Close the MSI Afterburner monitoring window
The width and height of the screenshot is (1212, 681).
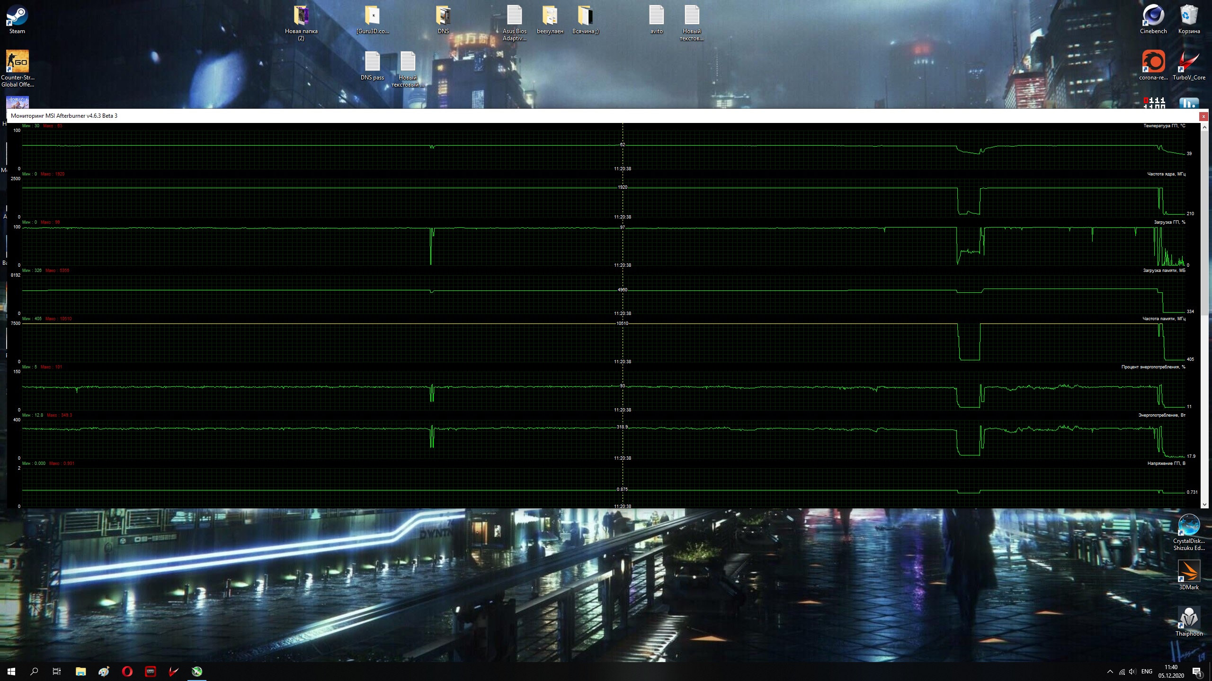click(1203, 116)
